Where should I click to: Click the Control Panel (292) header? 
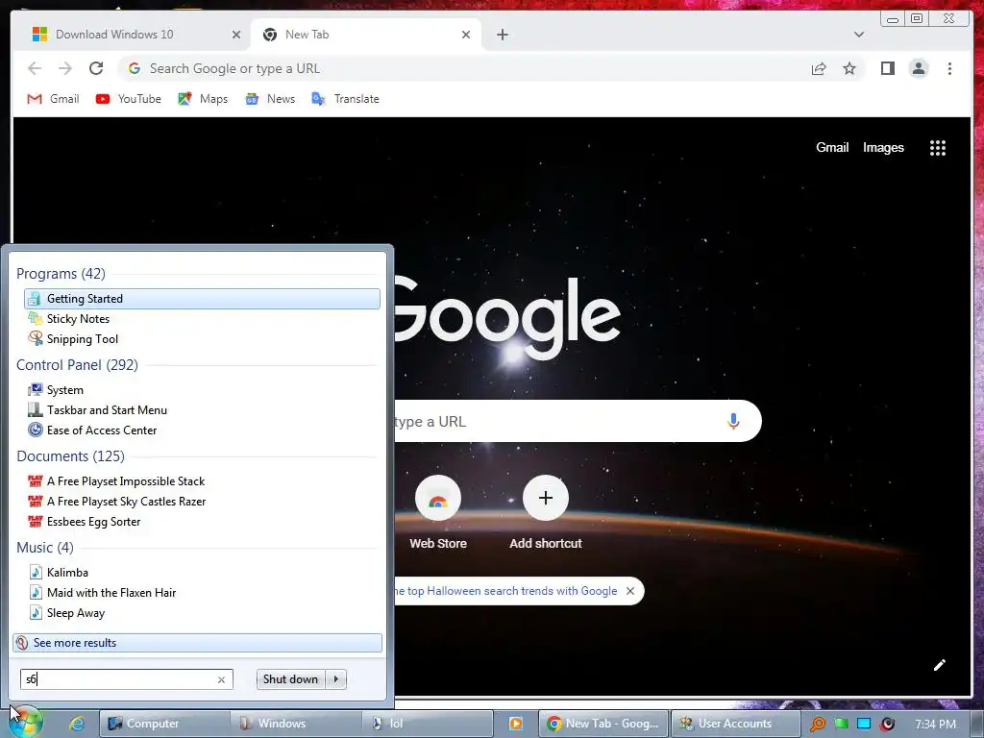click(77, 364)
